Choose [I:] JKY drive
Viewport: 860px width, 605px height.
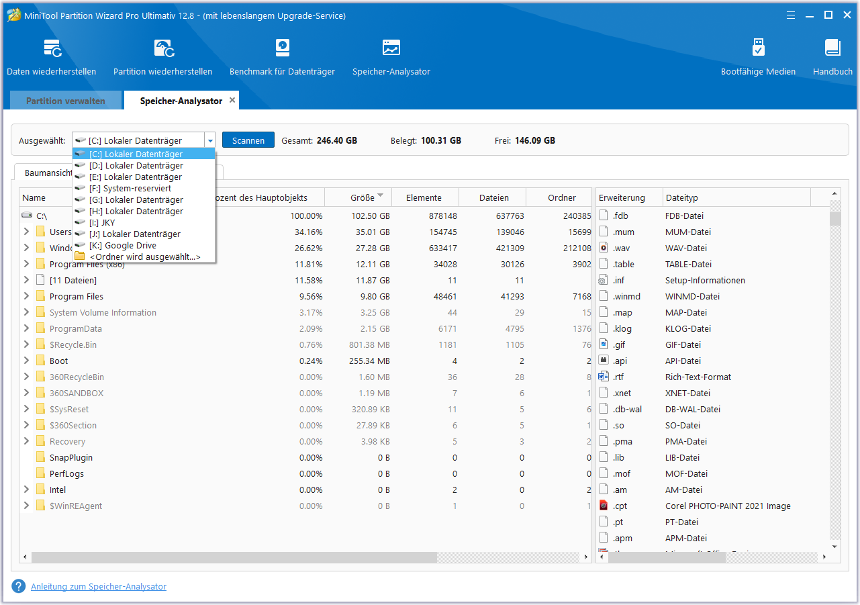(x=144, y=222)
